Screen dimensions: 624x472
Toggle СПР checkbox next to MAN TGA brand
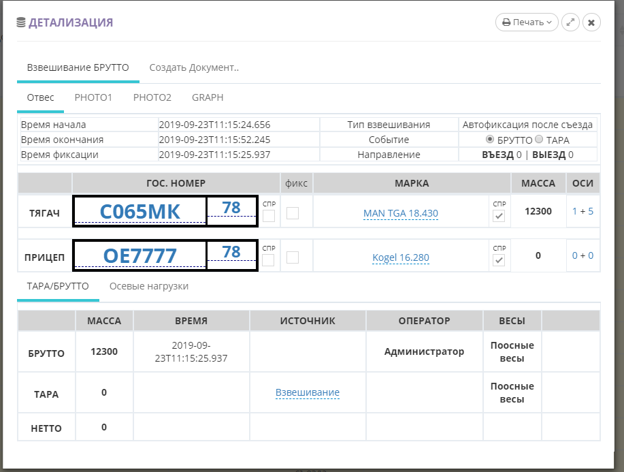point(499,216)
